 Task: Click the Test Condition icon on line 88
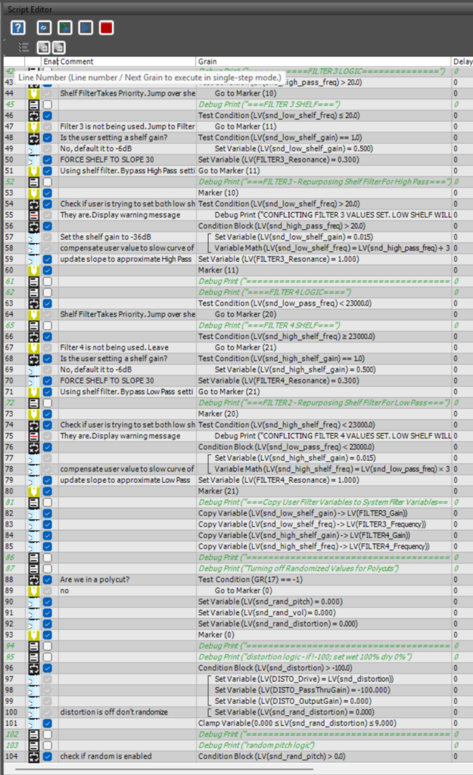tap(33, 580)
